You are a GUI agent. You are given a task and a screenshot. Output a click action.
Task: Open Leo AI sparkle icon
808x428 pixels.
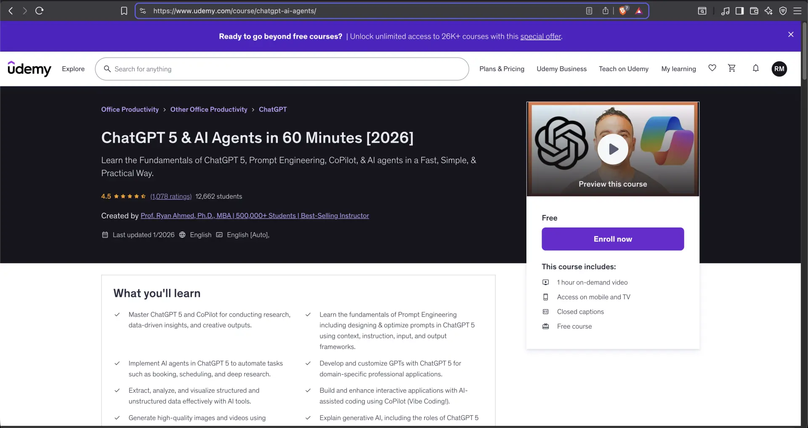pos(768,11)
